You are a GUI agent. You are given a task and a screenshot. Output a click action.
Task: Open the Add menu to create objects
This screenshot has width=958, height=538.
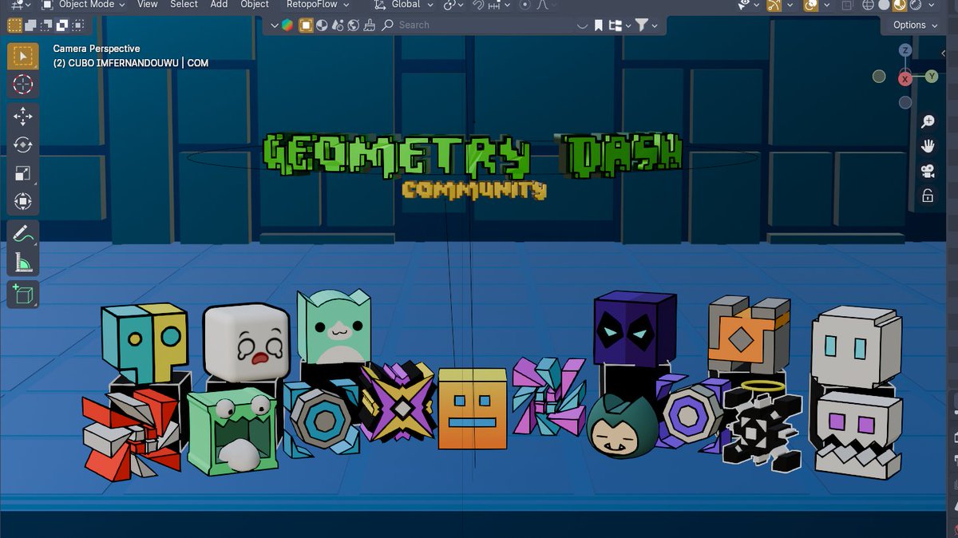coord(219,4)
